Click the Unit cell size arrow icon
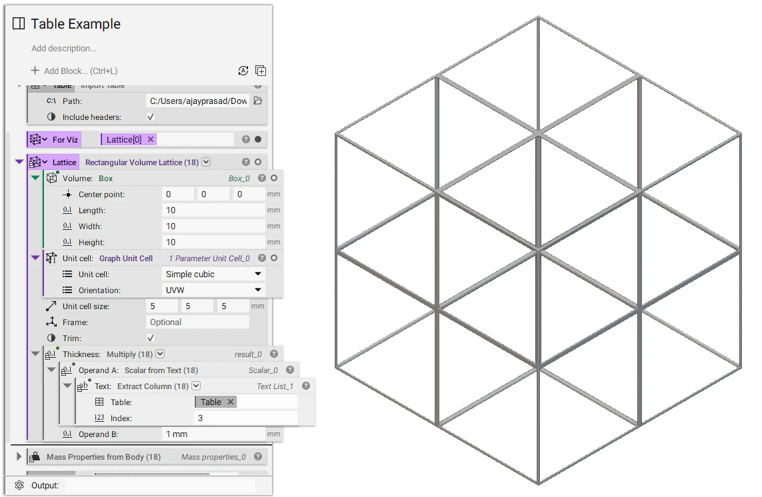This screenshot has height=497, width=762. pos(51,306)
